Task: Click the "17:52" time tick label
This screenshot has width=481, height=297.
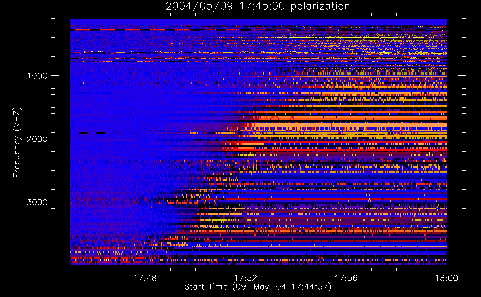Action: pos(246,278)
